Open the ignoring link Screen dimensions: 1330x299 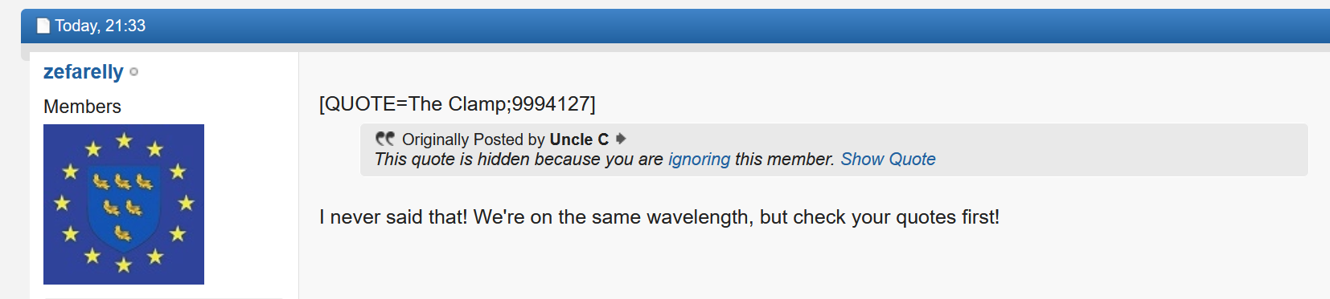tap(699, 159)
